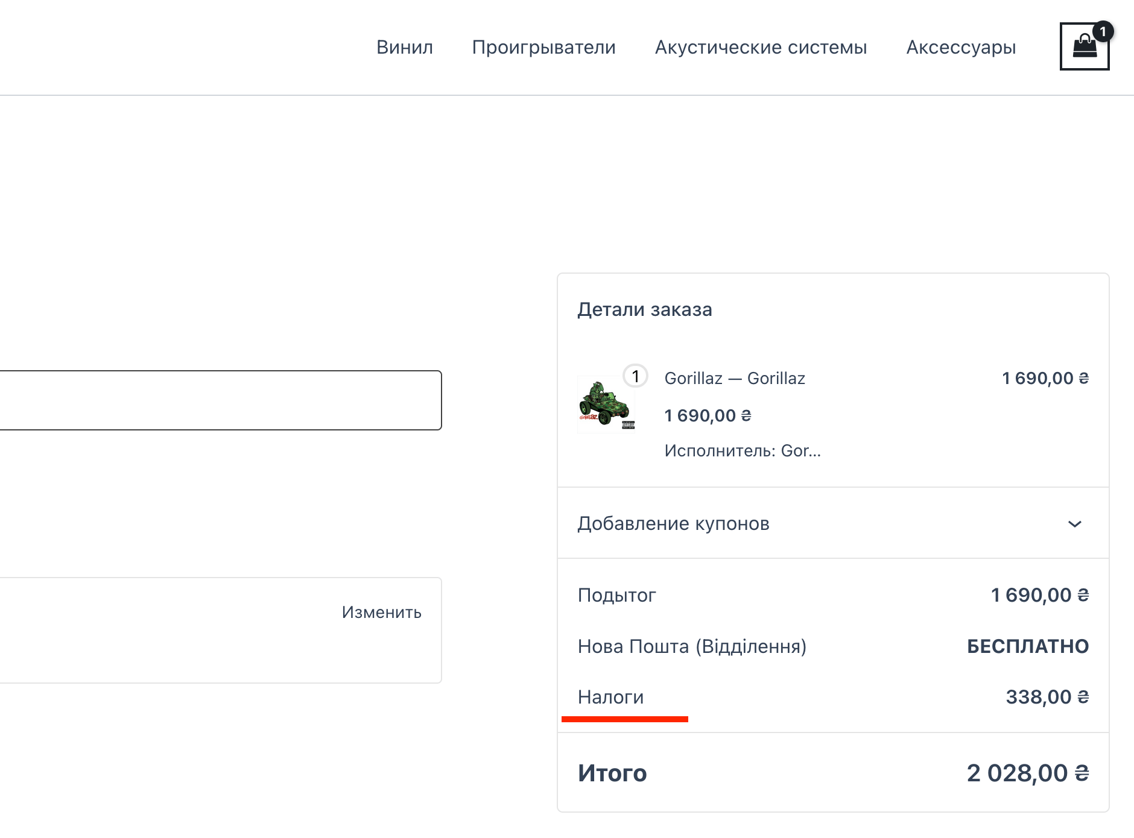Focus the empty text input field
The width and height of the screenshot is (1134, 838).
[x=217, y=400]
